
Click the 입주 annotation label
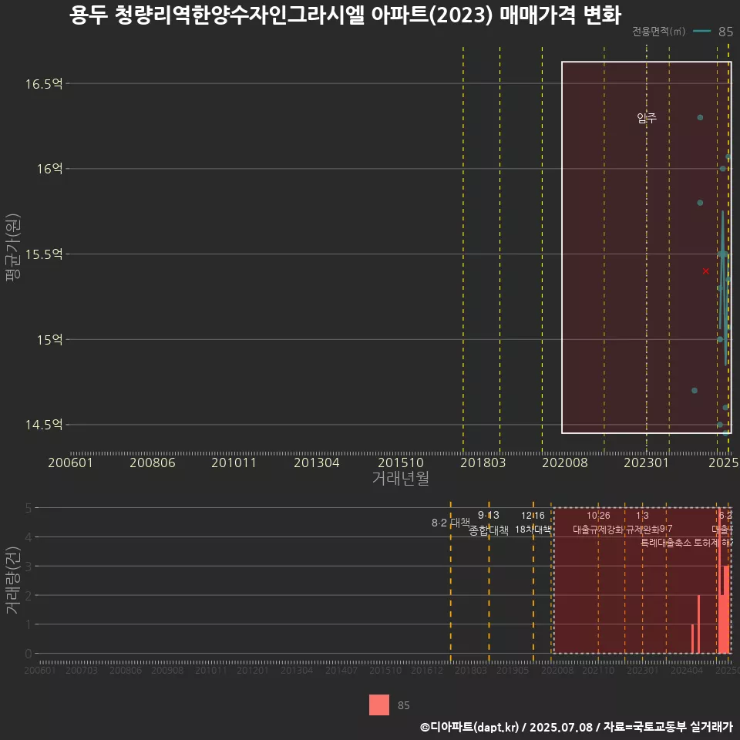(x=647, y=117)
